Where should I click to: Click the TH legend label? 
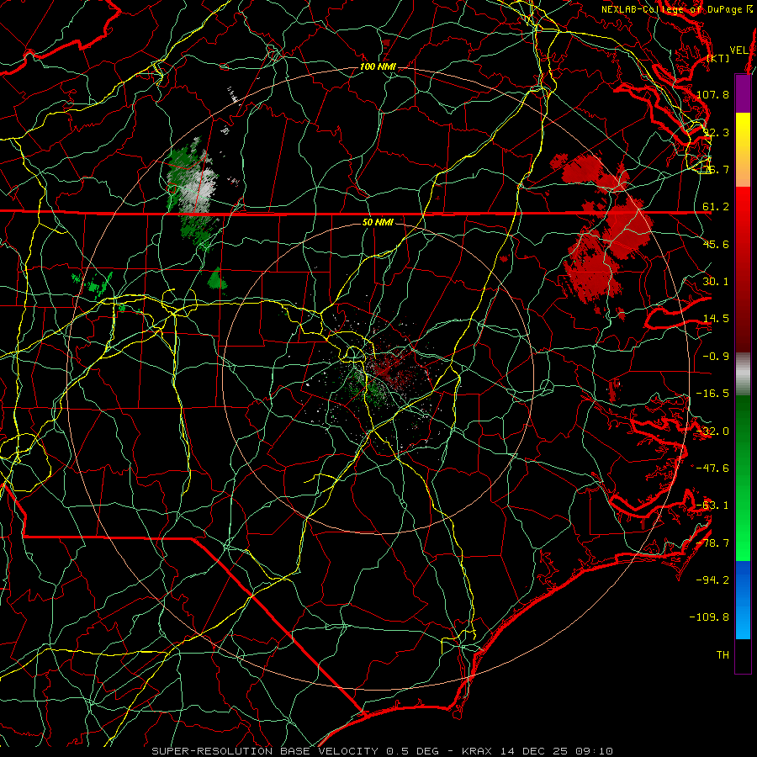(x=723, y=655)
